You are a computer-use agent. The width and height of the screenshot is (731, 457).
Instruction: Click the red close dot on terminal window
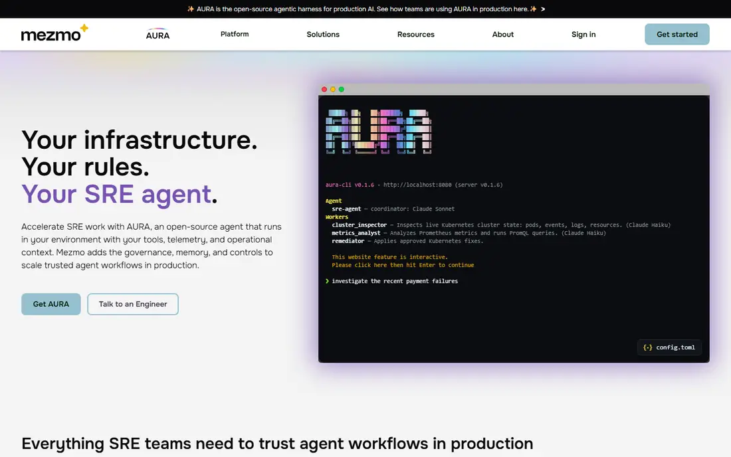[x=324, y=90]
